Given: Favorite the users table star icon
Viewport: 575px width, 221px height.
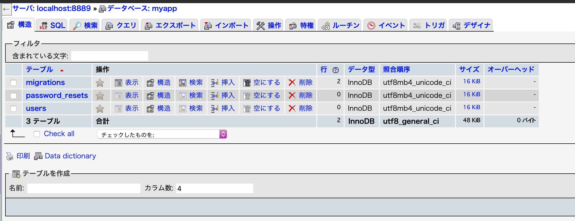Looking at the screenshot, I should point(100,109).
